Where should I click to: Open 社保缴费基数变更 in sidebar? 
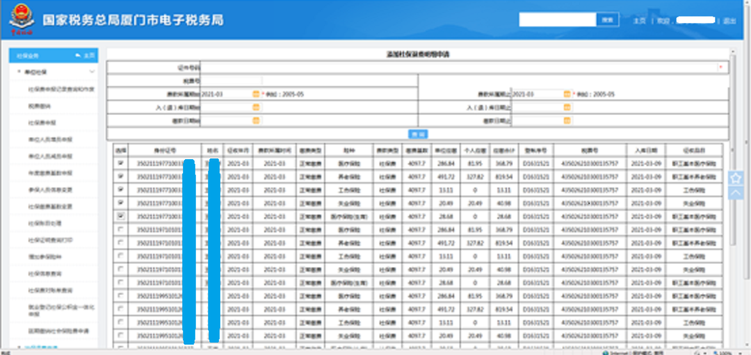(x=50, y=206)
